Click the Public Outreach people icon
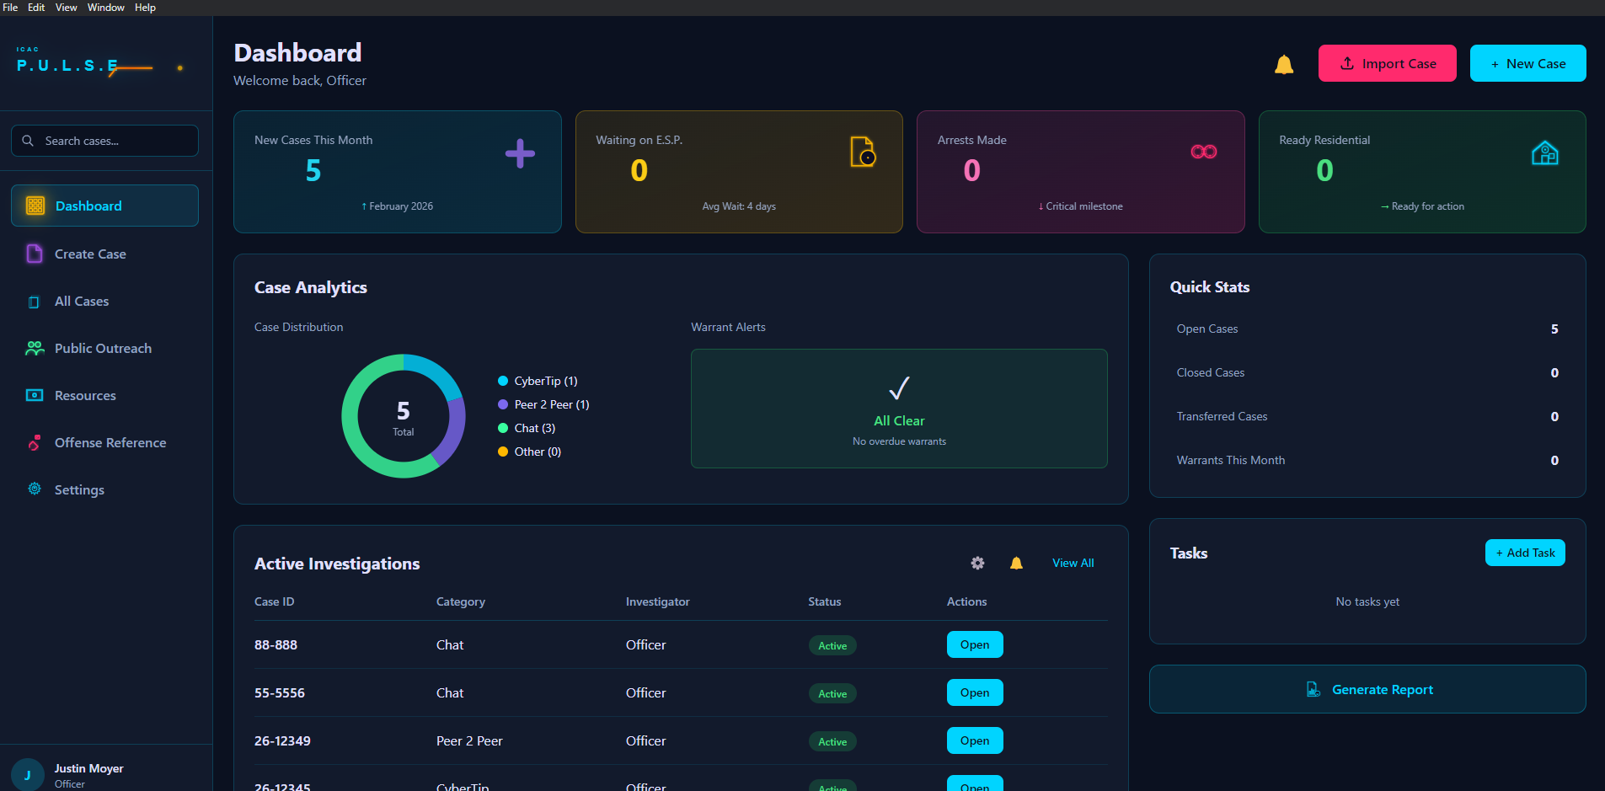 [x=35, y=348]
